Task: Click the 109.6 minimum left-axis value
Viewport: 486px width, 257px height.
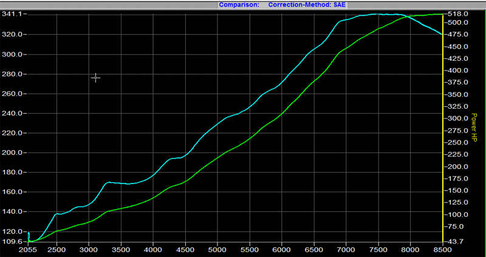Action: coord(13,242)
